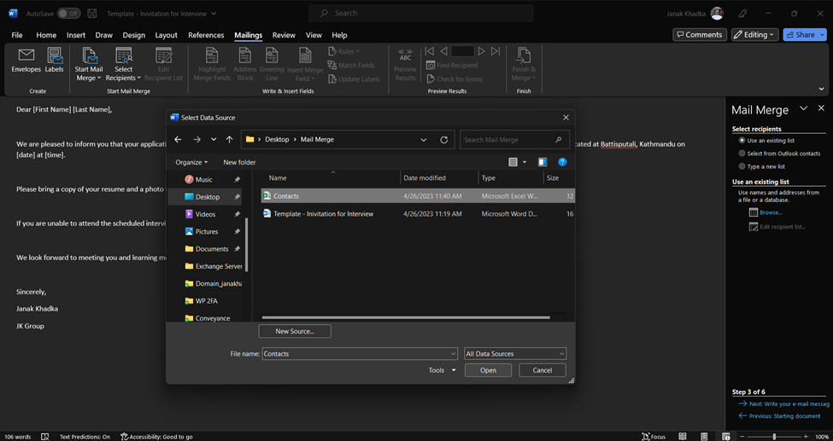Select the Use an existing list option
The width and height of the screenshot is (833, 441).
pyautogui.click(x=742, y=141)
